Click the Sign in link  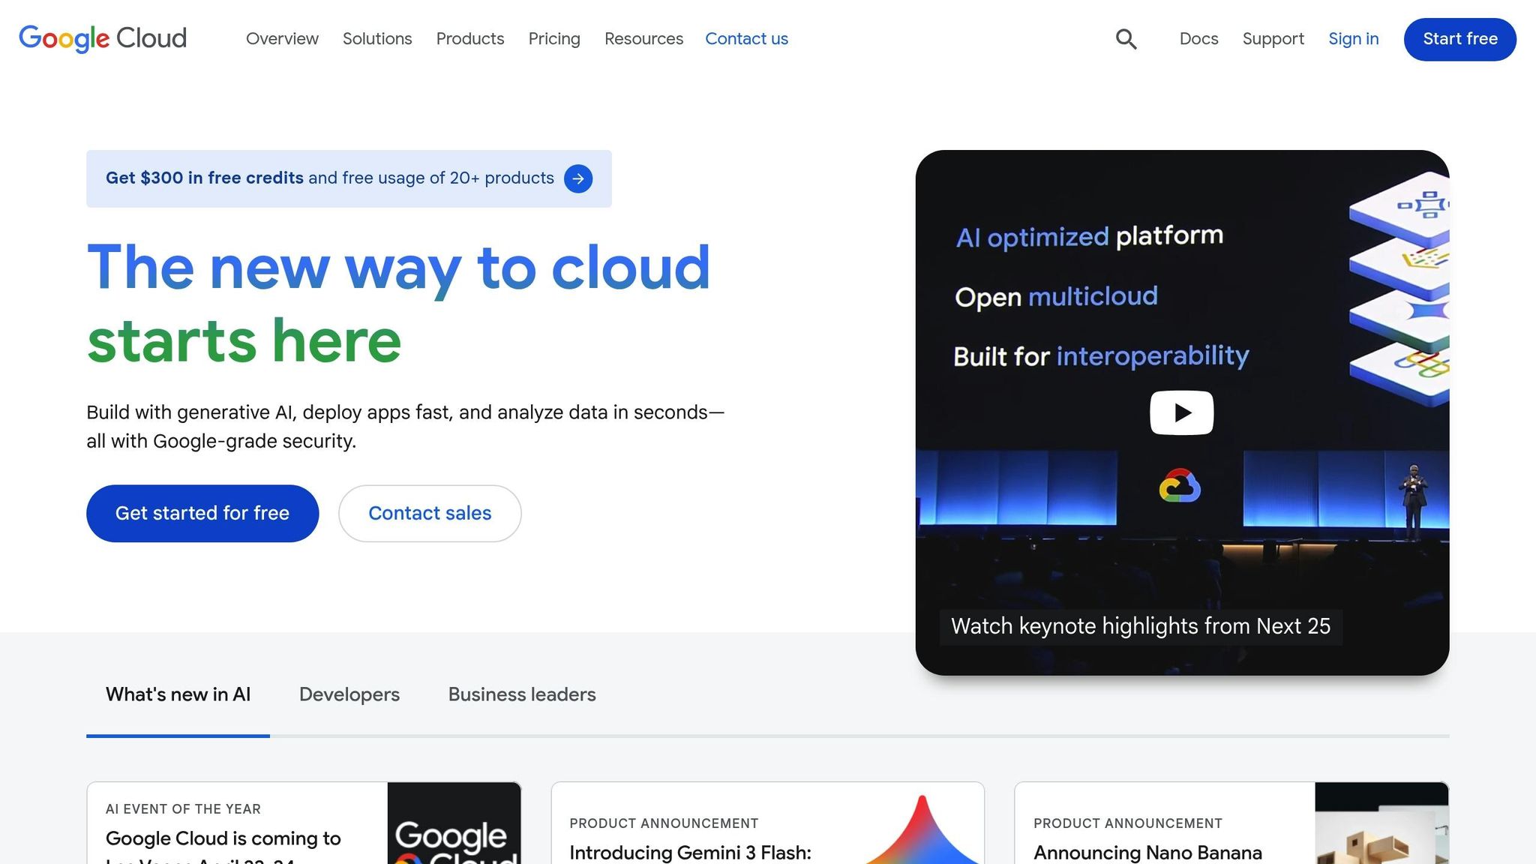[x=1353, y=38]
